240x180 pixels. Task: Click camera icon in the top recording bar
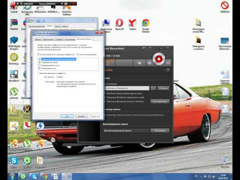tap(66, 3)
